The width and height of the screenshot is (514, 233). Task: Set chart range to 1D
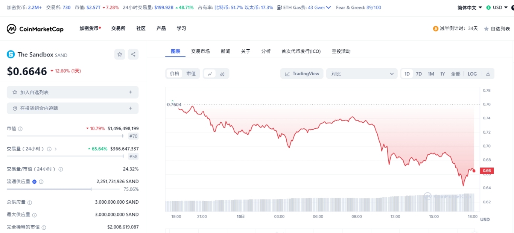tap(407, 74)
